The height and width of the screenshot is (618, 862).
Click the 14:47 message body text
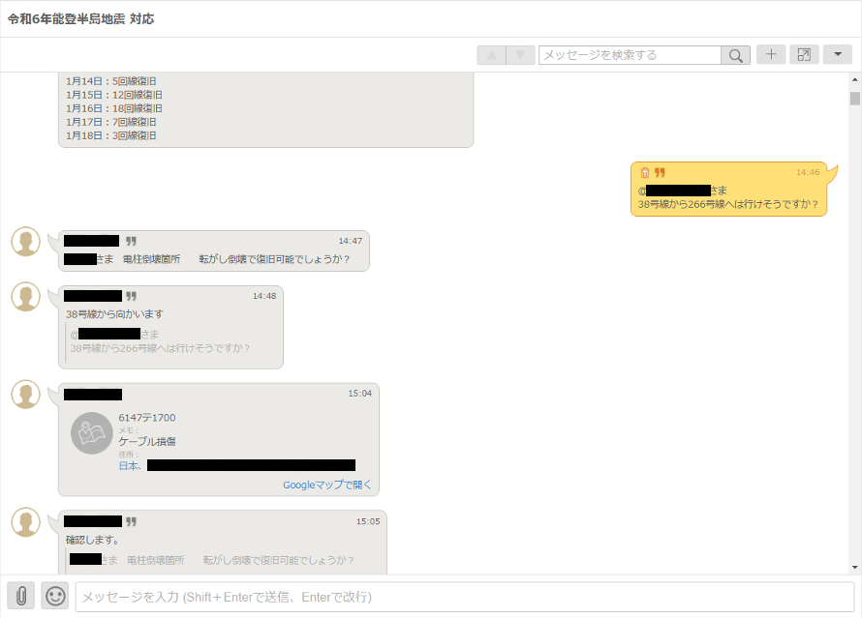point(206,259)
